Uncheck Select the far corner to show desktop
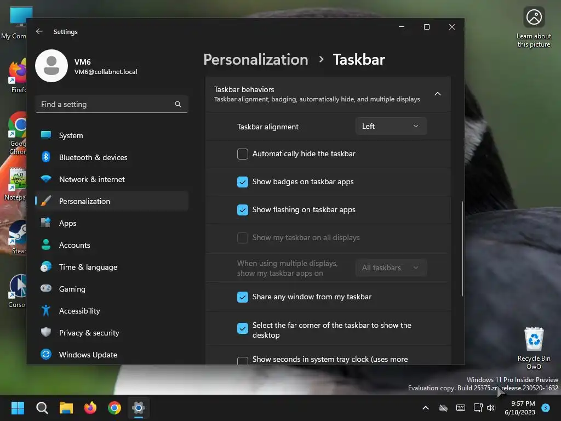 point(243,328)
